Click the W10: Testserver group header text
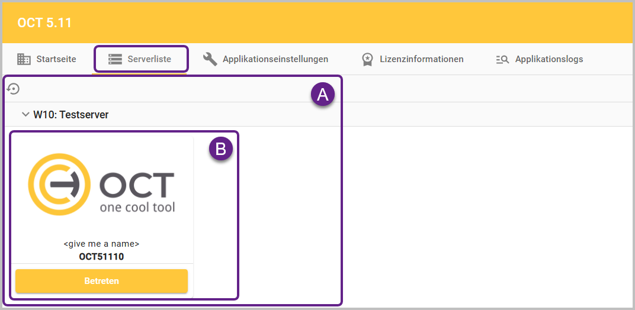635x310 pixels. point(70,115)
